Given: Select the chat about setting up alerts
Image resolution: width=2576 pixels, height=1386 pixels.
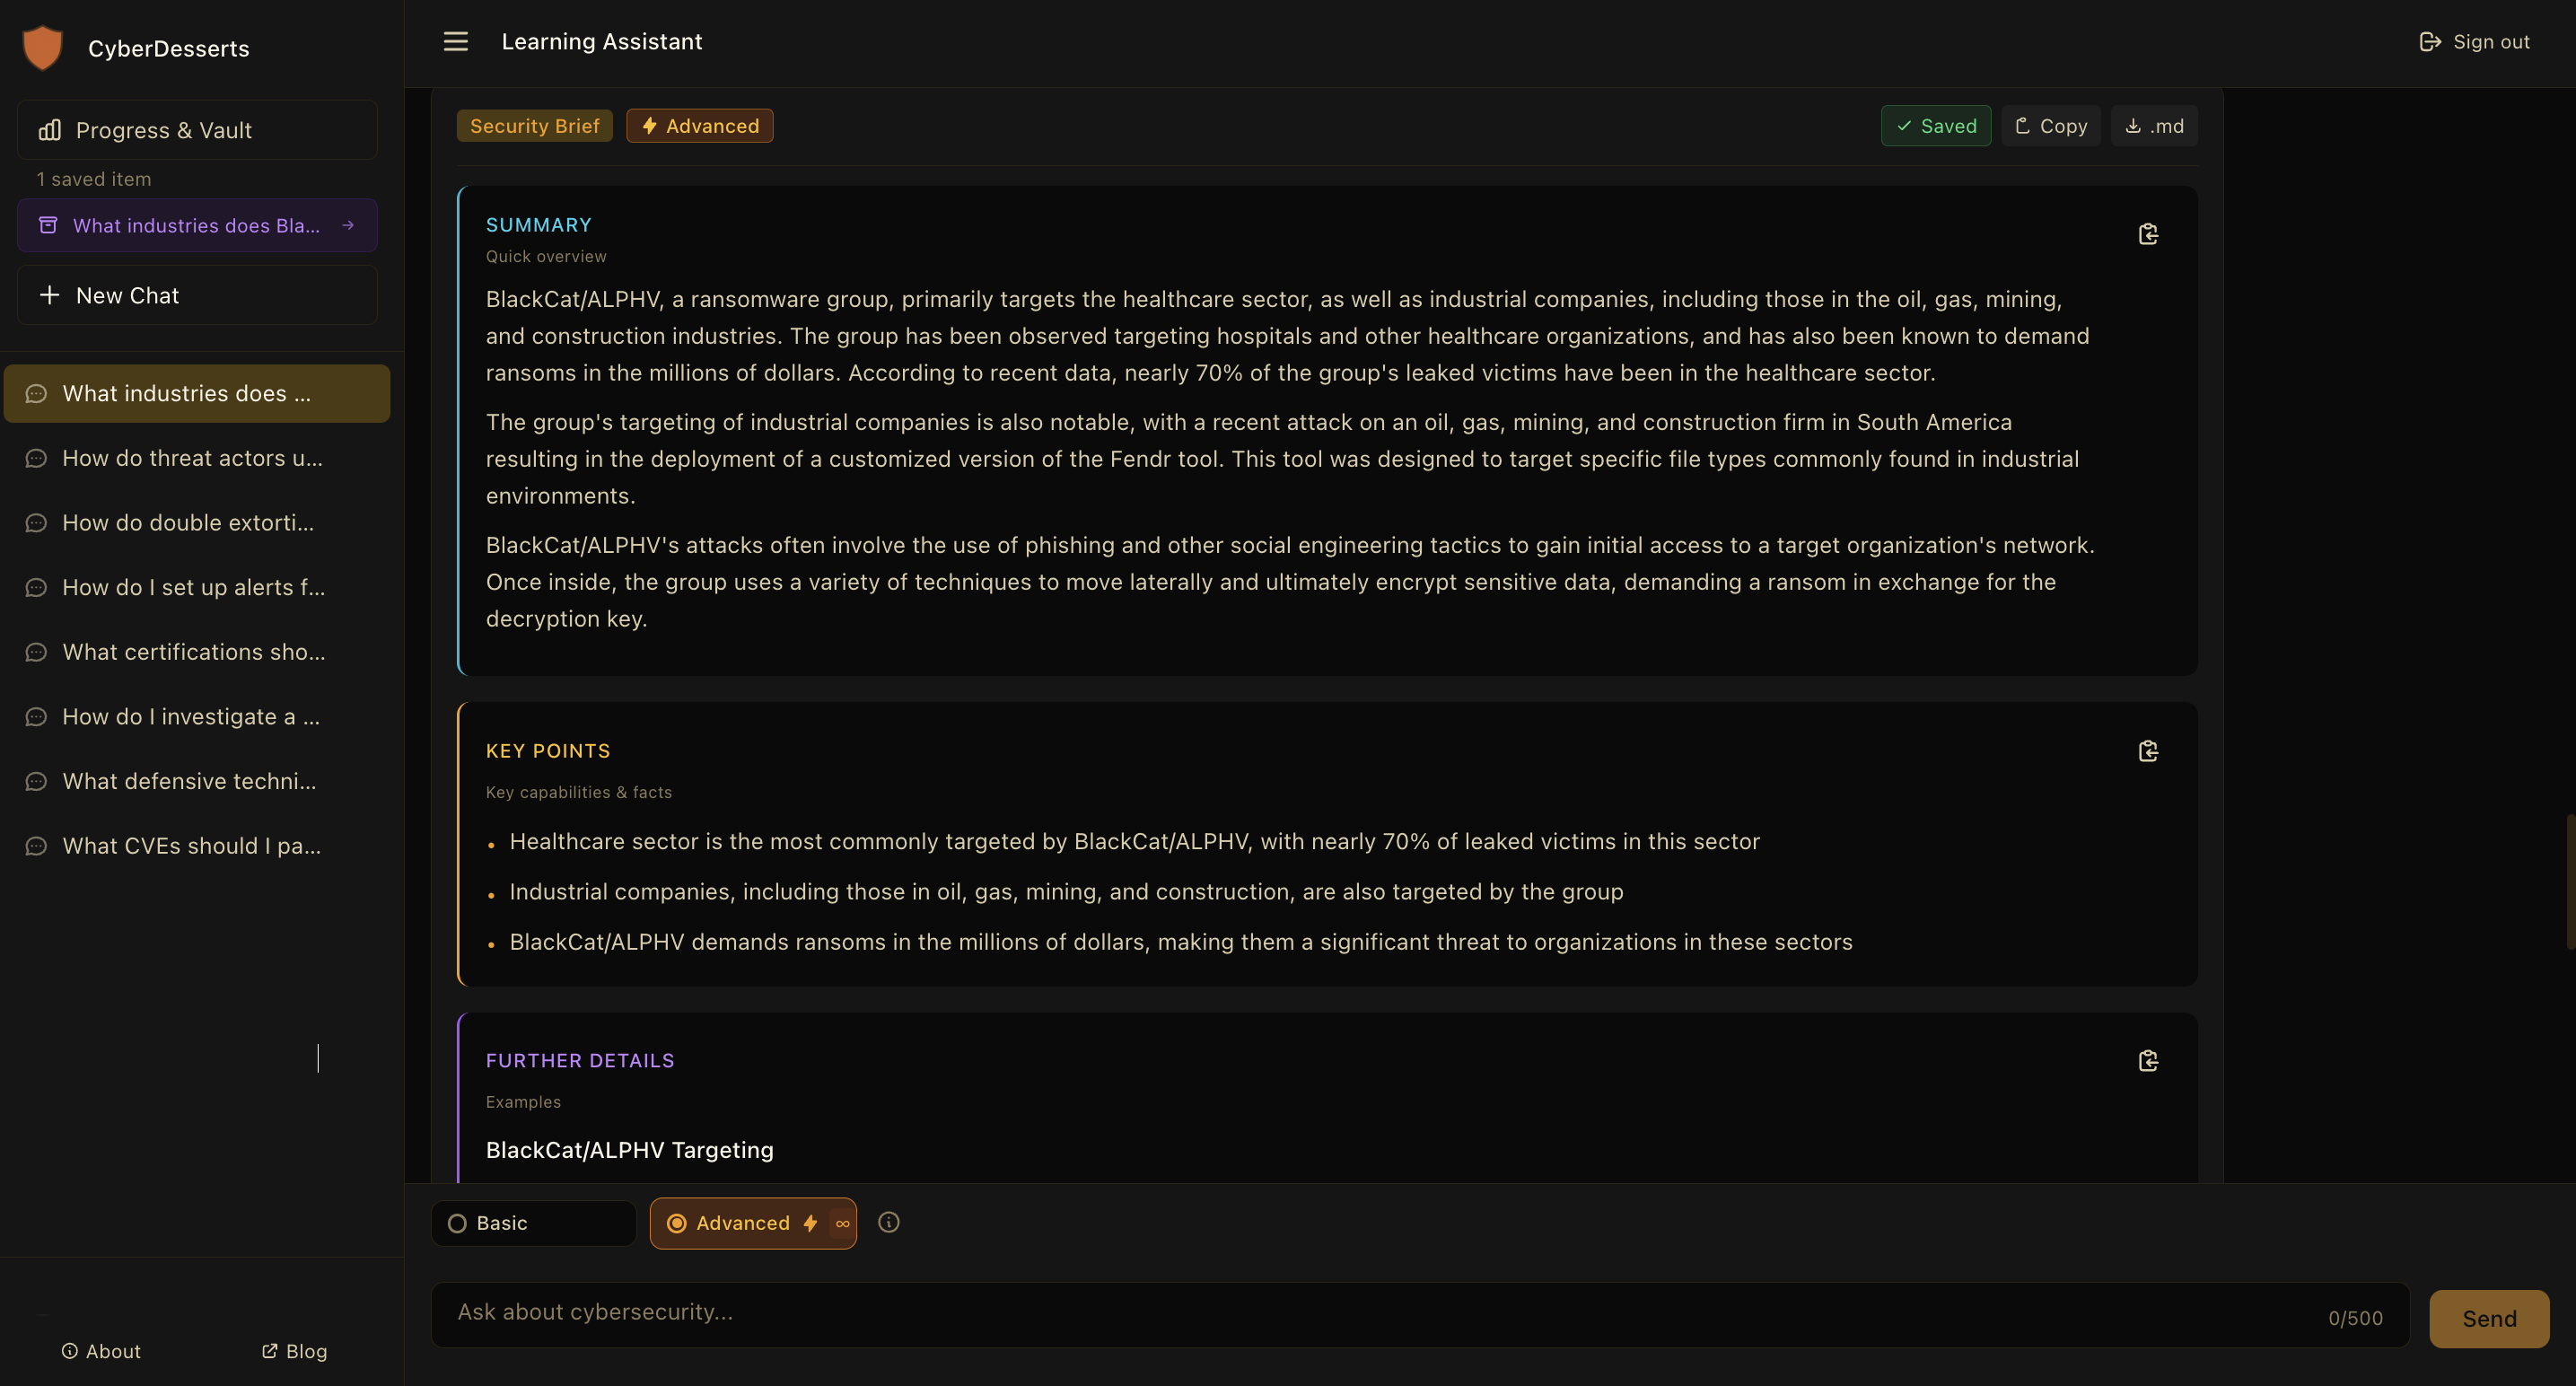Looking at the screenshot, I should (x=191, y=587).
